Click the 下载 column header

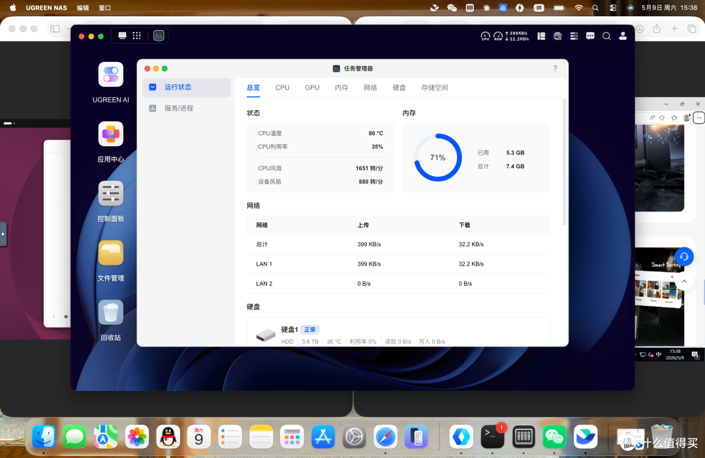(465, 225)
